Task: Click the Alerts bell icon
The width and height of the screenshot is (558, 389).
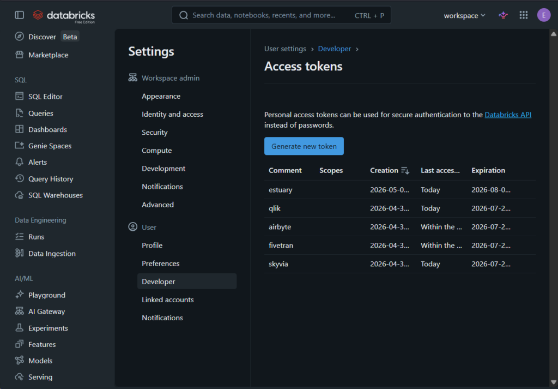Action: [19, 162]
